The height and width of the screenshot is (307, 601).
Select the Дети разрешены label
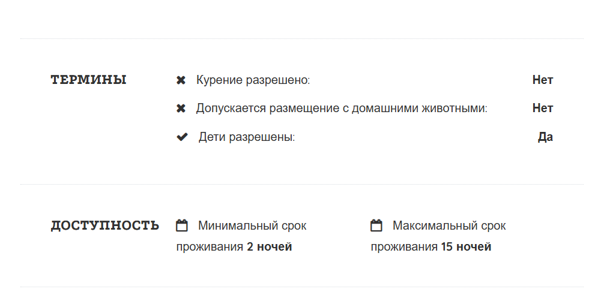click(x=247, y=137)
